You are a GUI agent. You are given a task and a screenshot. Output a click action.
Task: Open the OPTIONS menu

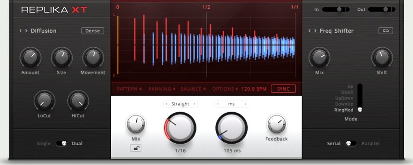pyautogui.click(x=225, y=89)
